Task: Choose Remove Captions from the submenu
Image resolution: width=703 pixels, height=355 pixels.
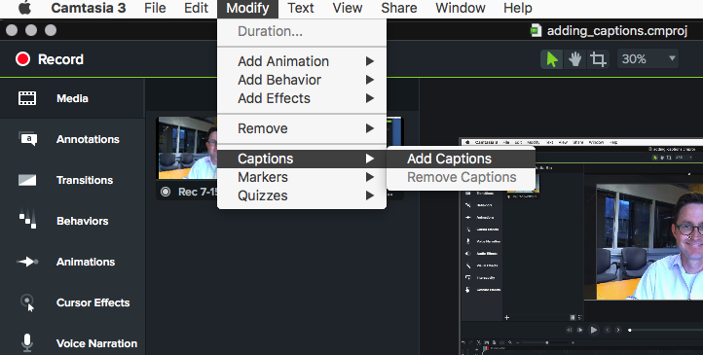Action: pyautogui.click(x=461, y=177)
